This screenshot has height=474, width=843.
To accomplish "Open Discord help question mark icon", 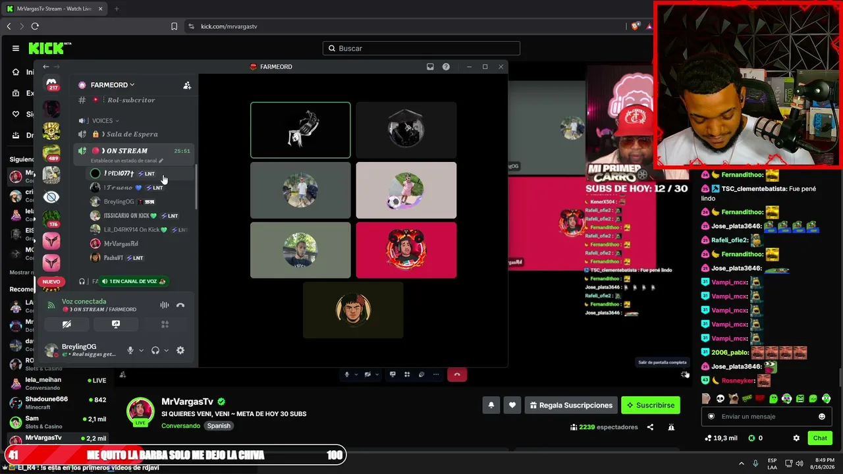I will point(446,66).
